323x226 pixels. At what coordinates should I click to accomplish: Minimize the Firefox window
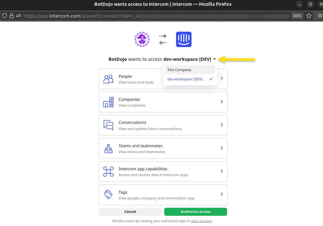coord(300,4)
